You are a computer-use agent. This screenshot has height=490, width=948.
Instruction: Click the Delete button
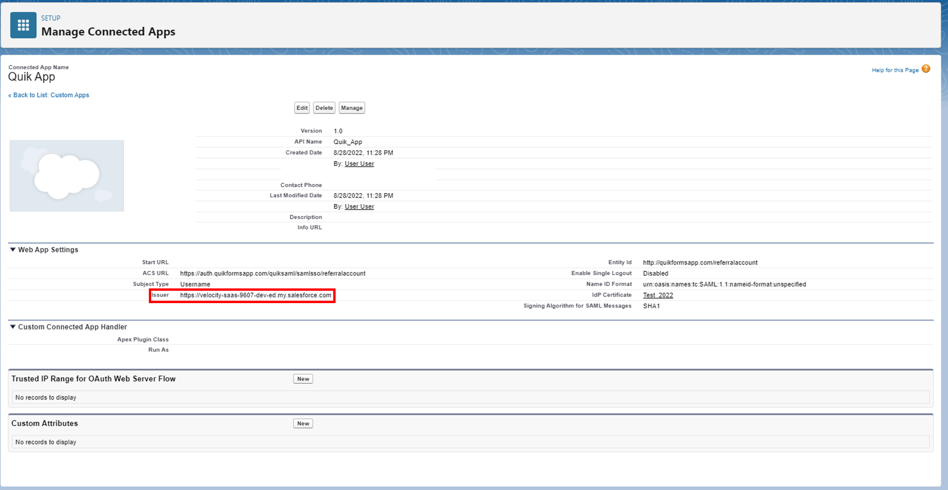pyautogui.click(x=324, y=108)
